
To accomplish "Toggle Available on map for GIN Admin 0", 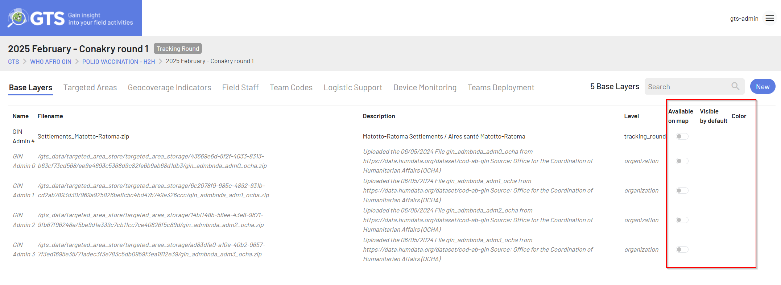I will [682, 161].
